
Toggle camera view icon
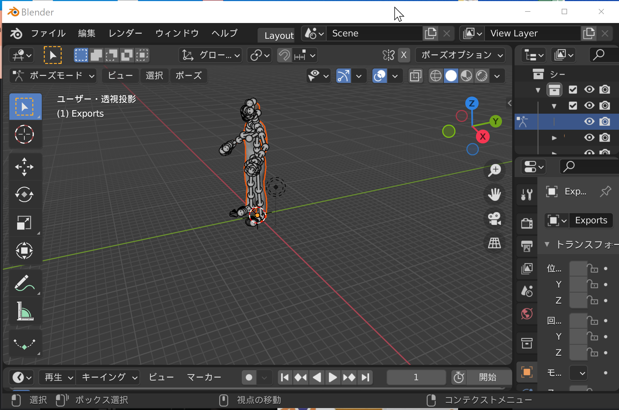click(x=494, y=219)
